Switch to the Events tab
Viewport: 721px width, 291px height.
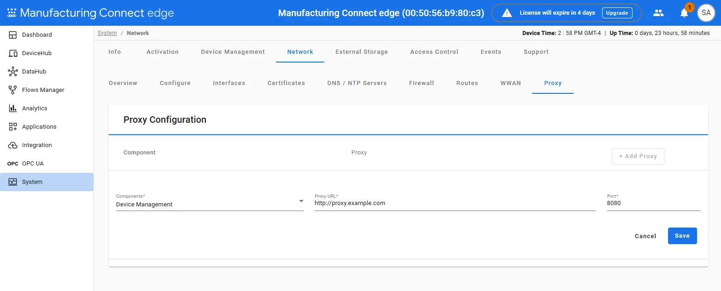[x=491, y=52]
